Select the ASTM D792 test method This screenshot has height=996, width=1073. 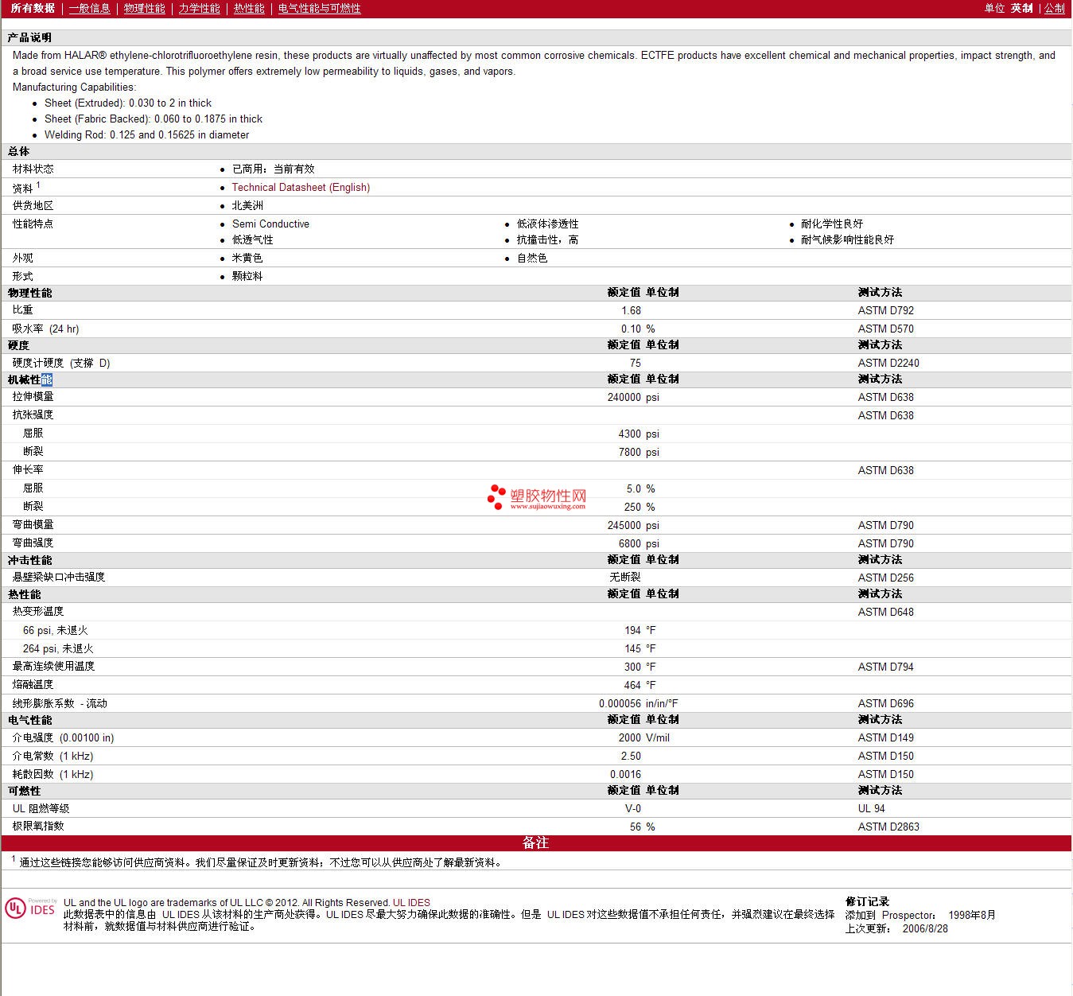click(885, 310)
